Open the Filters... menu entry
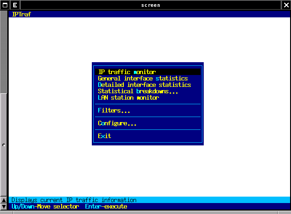Viewport: 291px width, 214px height. tap(148, 110)
